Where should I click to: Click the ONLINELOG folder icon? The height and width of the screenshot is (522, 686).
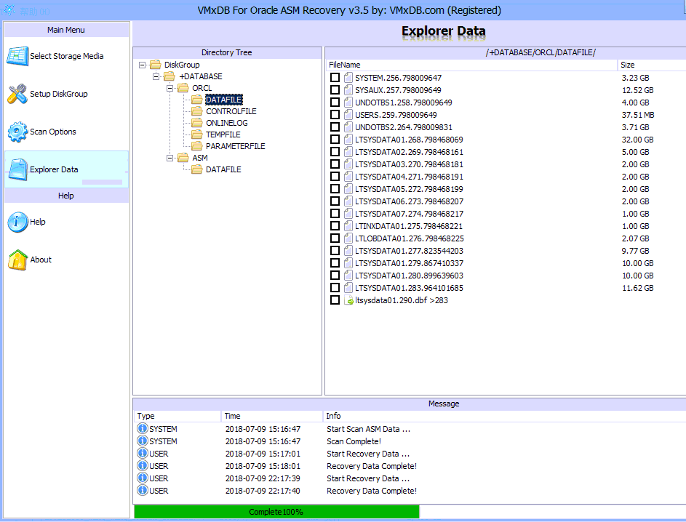click(x=197, y=123)
